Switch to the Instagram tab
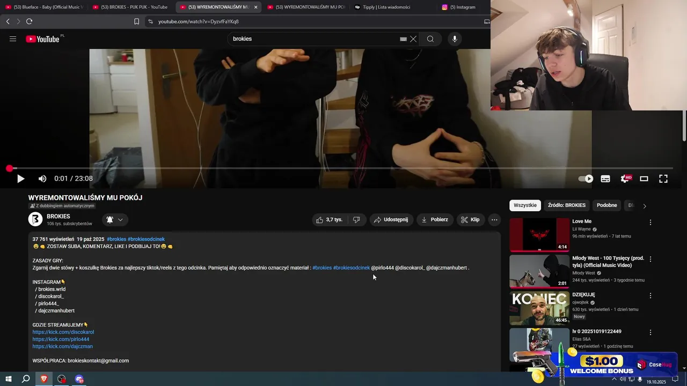The width and height of the screenshot is (687, 386). click(x=463, y=7)
